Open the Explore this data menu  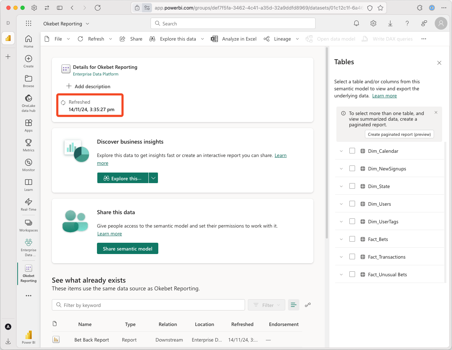[177, 39]
